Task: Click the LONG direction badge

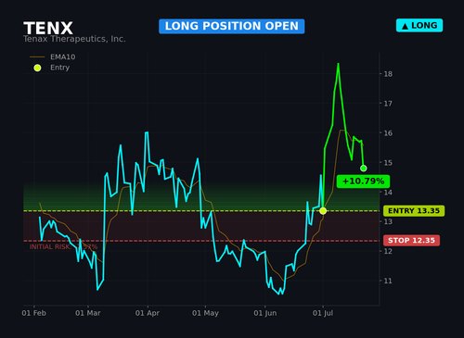Action: (x=419, y=25)
